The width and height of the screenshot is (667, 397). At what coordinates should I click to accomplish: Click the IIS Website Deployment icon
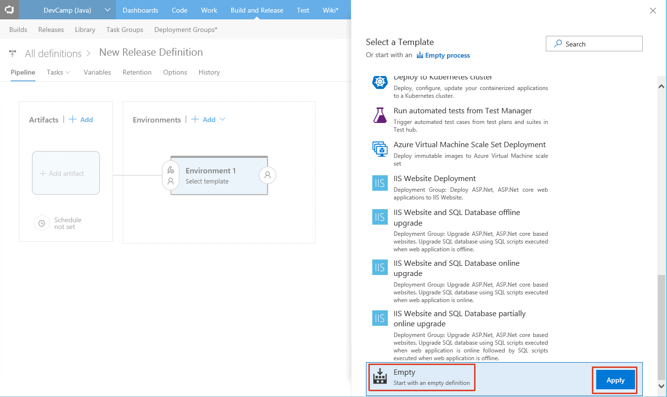pos(380,183)
